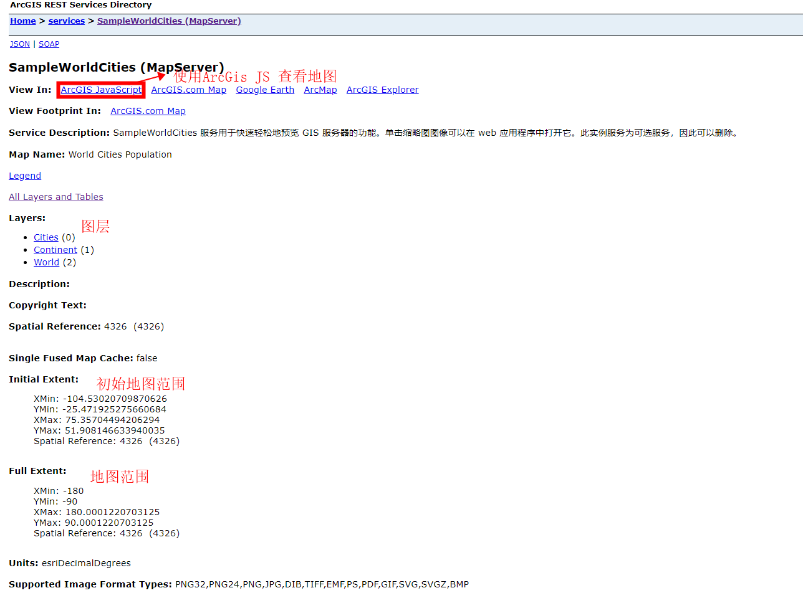This screenshot has height=593, width=803.
Task: View the service as JSON
Action: [x=20, y=44]
